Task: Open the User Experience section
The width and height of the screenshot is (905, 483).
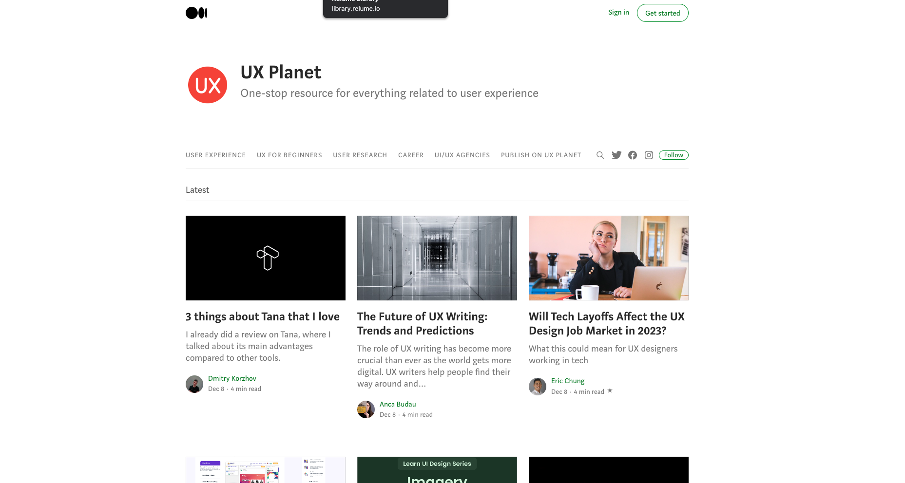Action: (x=216, y=155)
